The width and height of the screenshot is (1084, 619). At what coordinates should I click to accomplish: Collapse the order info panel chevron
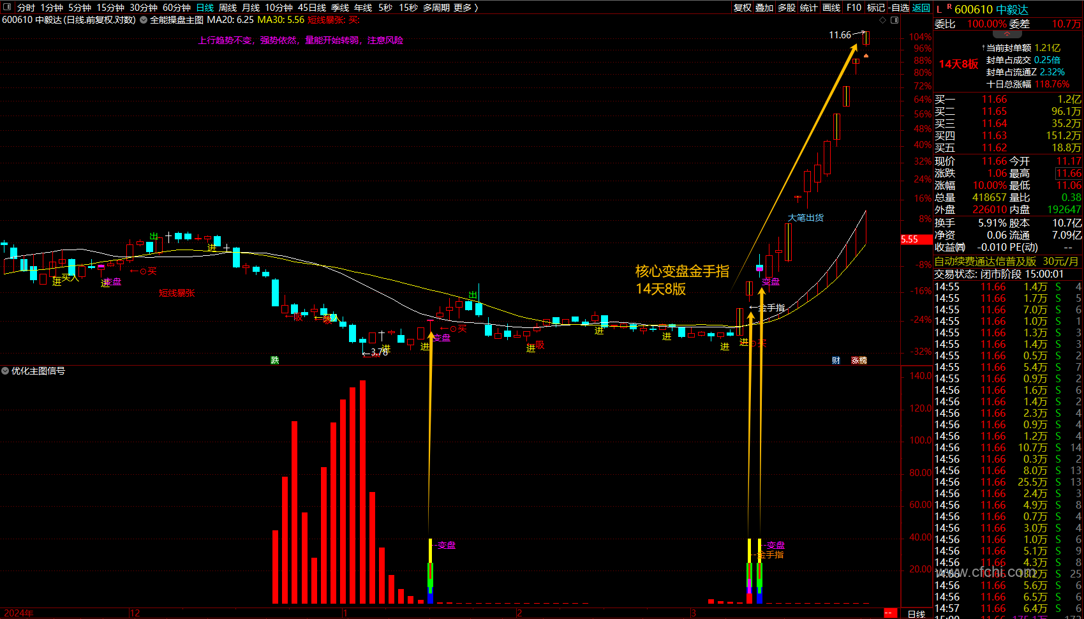(x=1007, y=34)
